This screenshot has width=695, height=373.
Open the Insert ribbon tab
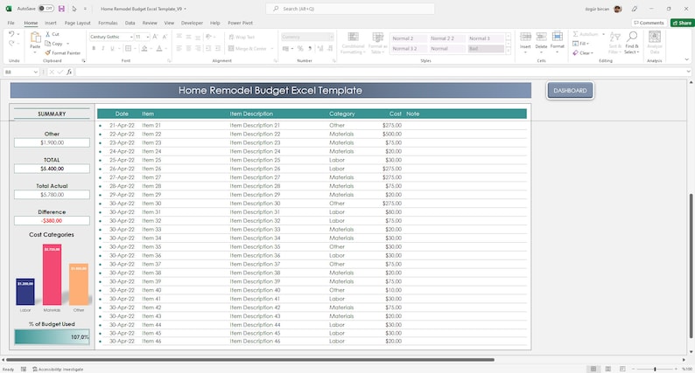coord(50,23)
